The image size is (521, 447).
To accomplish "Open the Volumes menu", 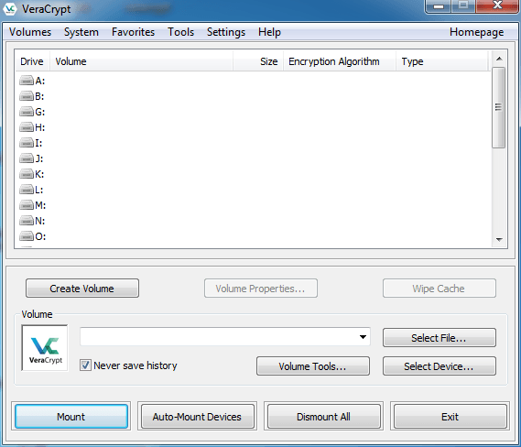I will (x=30, y=32).
